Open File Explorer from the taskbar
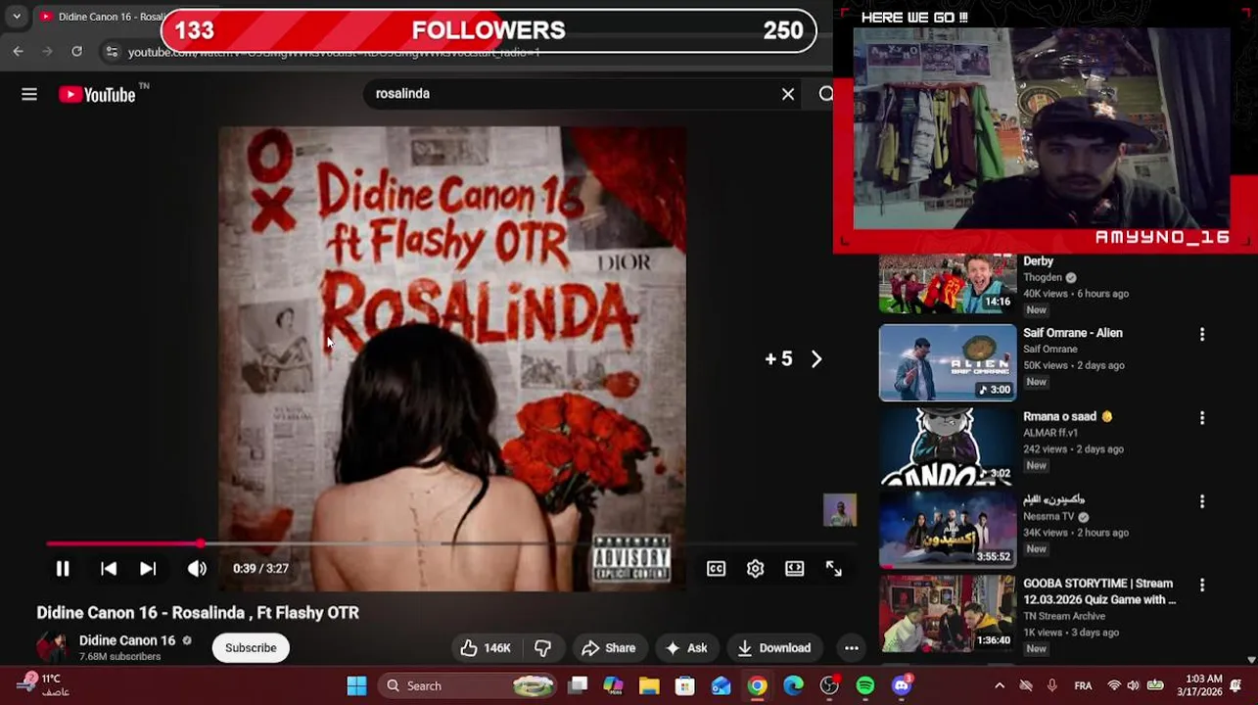Screen dimensions: 1258x705 tap(649, 686)
